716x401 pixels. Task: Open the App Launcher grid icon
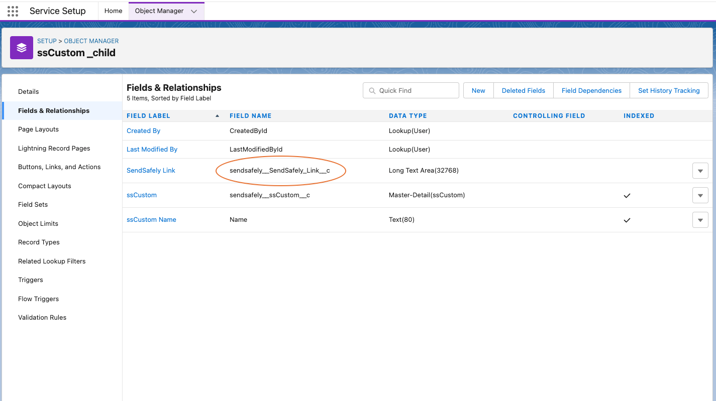[13, 11]
